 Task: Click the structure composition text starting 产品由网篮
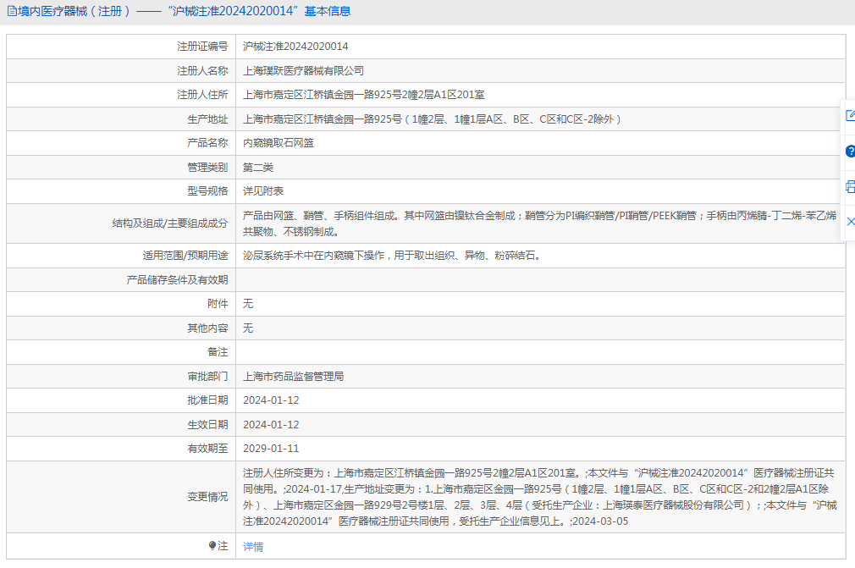point(539,223)
